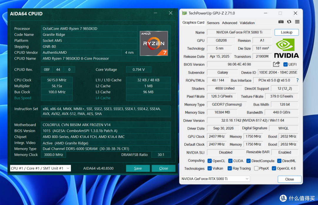Click the Bus Interface question mark
The width and height of the screenshot is (318, 205).
tap(297, 80)
